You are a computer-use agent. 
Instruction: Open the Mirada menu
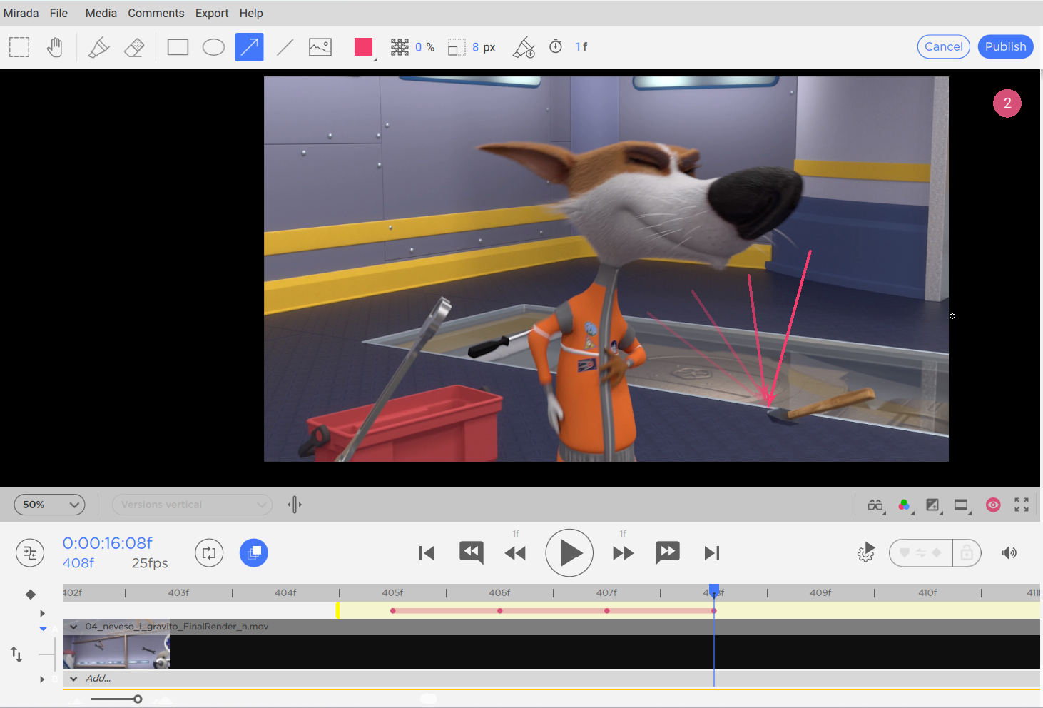pos(21,13)
